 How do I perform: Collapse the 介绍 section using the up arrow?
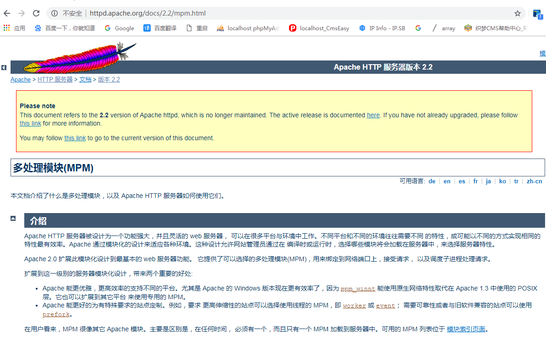[x=14, y=219]
